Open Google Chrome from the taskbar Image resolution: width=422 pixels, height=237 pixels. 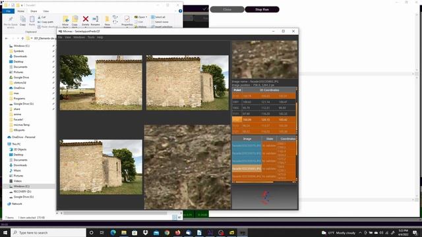pos(167,232)
